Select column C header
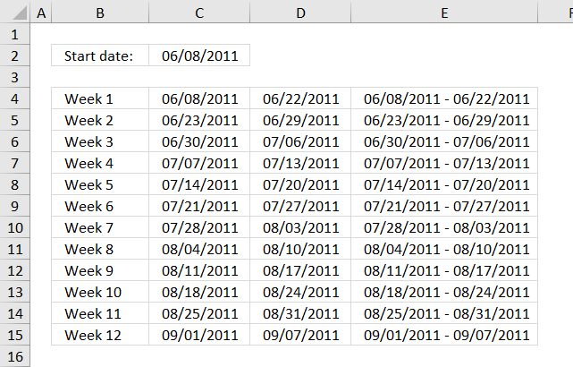 tap(199, 12)
